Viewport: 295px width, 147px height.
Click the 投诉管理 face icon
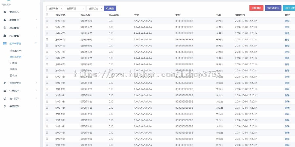pos(5,28)
